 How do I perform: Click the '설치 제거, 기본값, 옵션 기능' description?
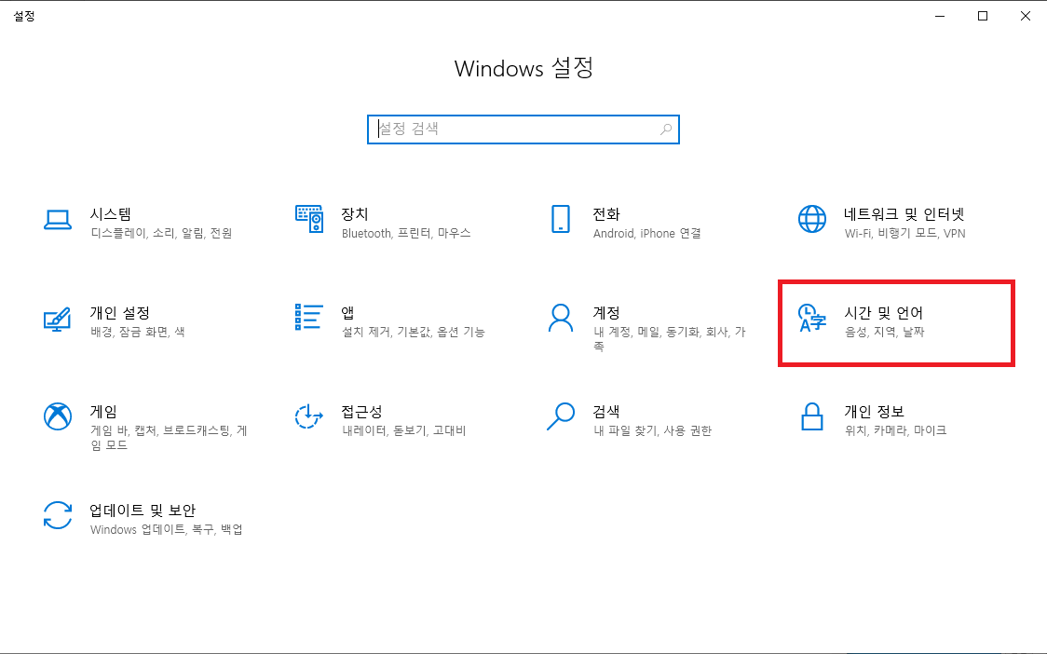click(414, 332)
